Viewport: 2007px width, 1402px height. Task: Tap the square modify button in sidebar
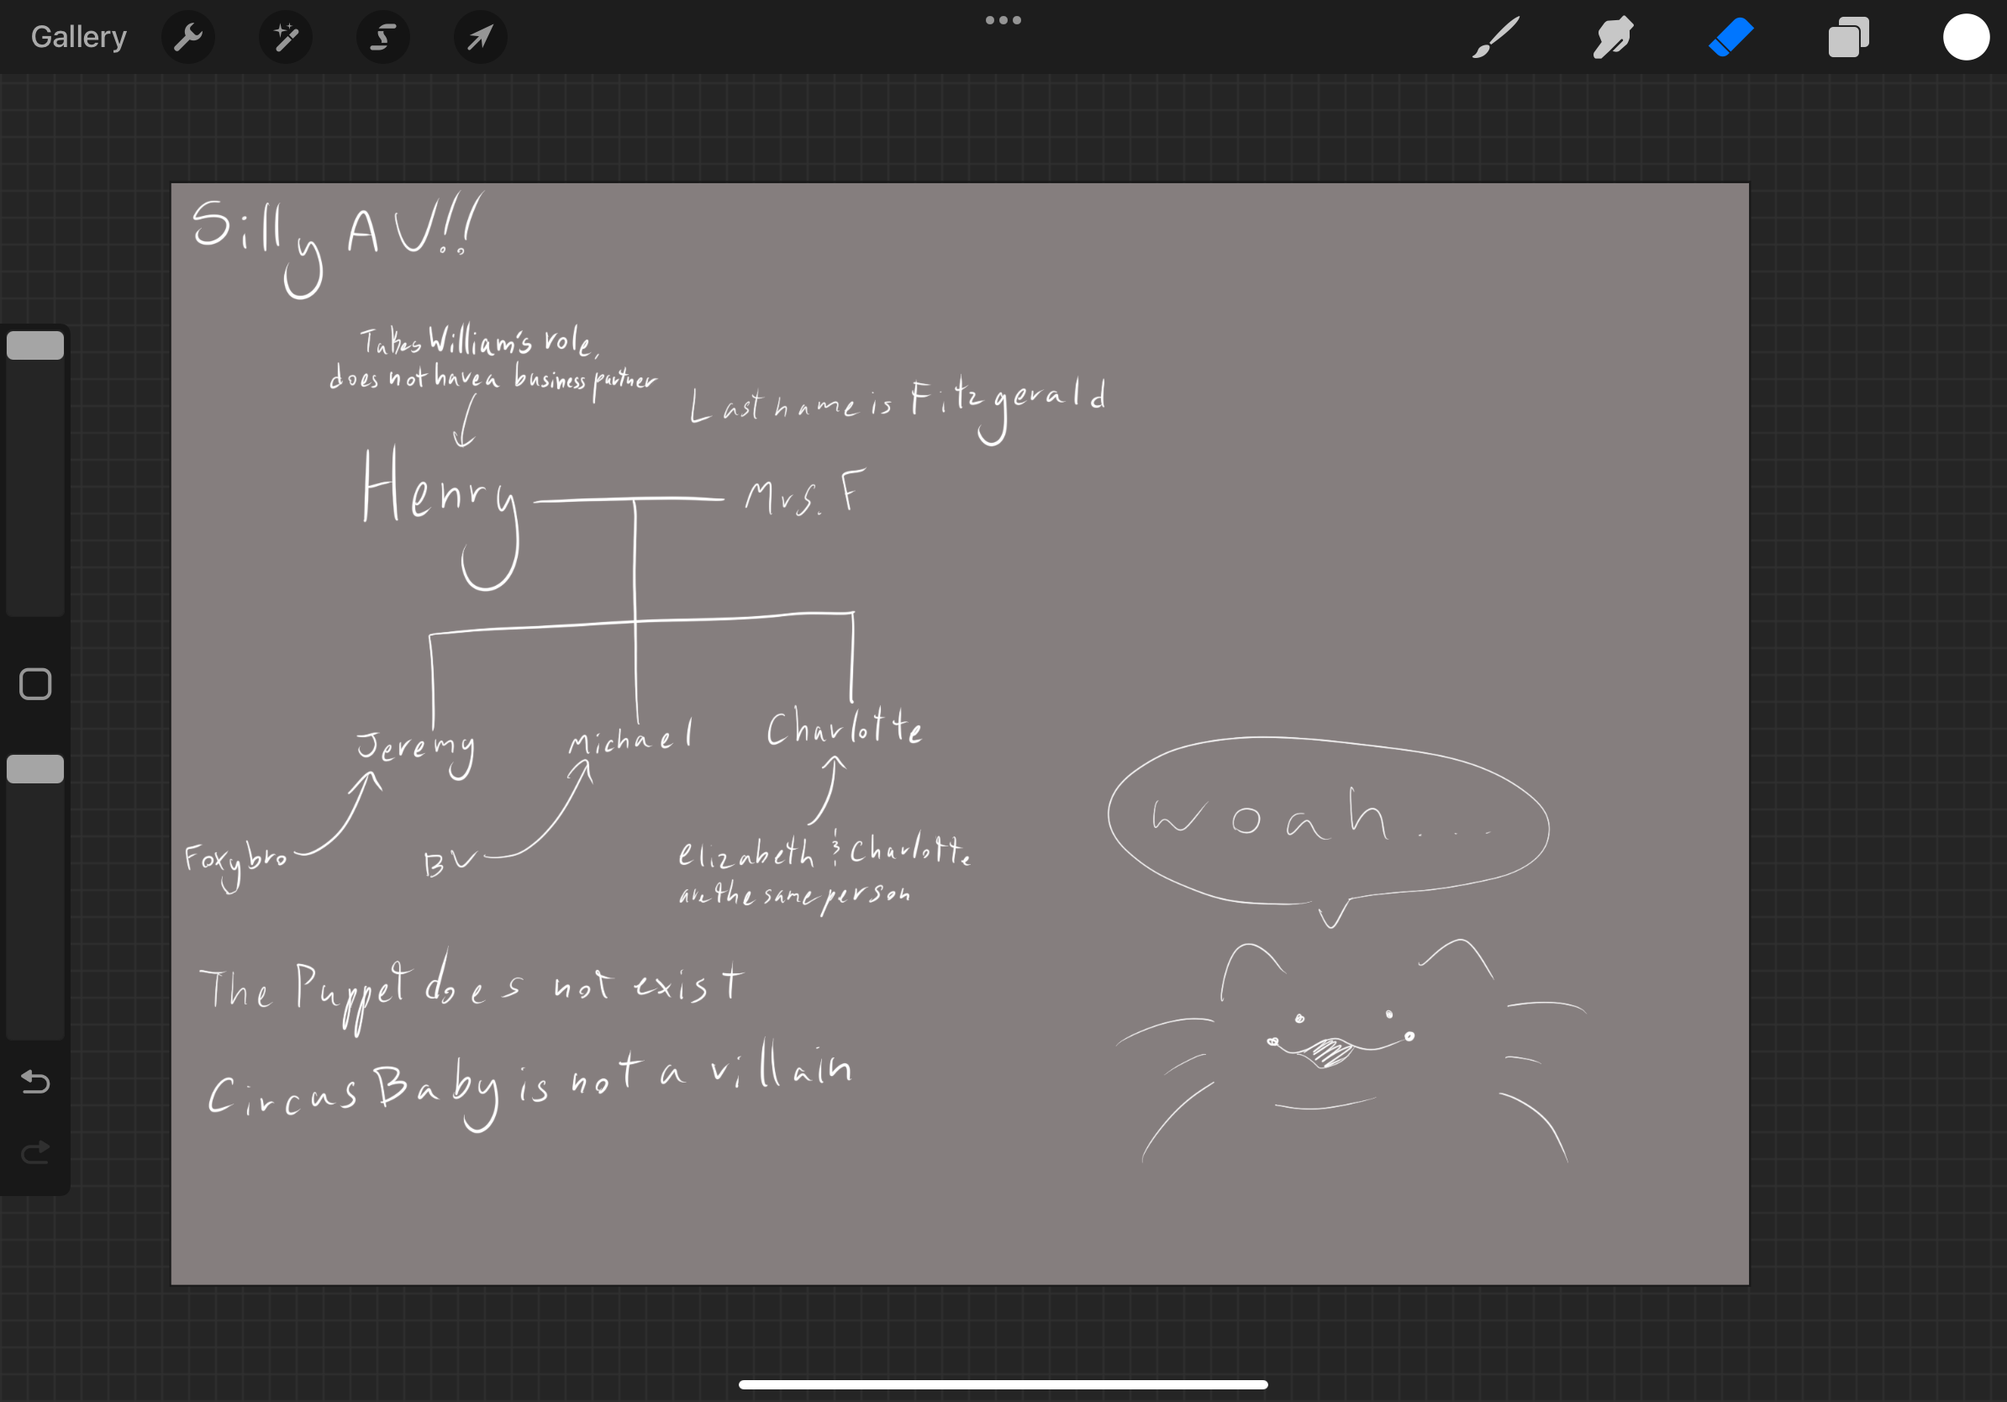[35, 684]
